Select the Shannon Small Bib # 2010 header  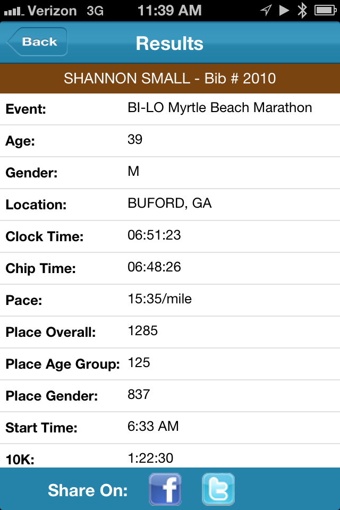[170, 79]
